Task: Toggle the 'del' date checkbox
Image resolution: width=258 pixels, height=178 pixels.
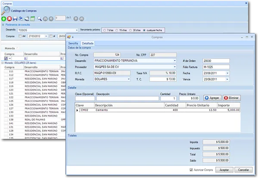Action: [x=20, y=36]
